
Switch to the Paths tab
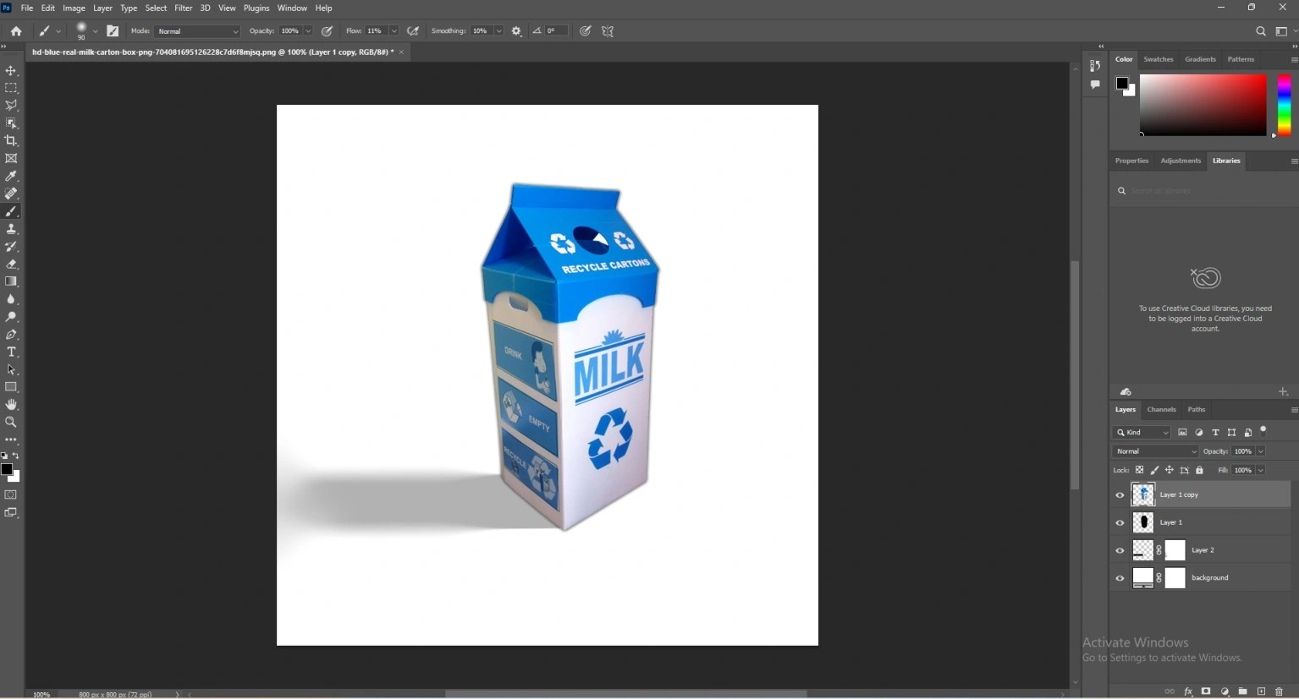click(1196, 410)
